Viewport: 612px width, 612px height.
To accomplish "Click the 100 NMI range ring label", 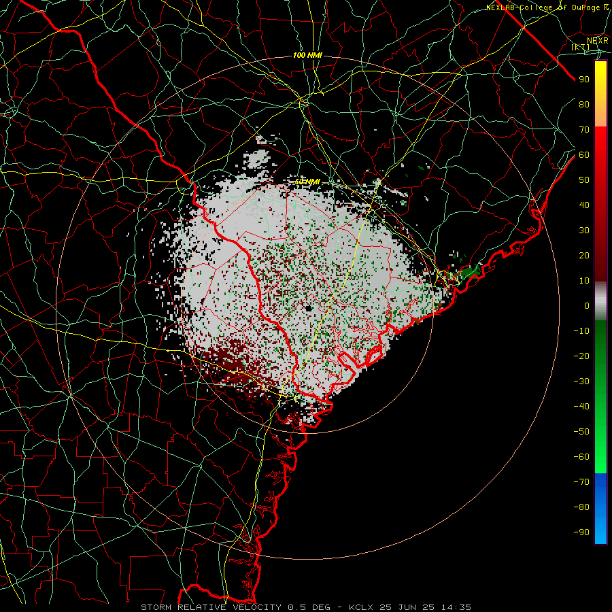I will click(x=307, y=56).
